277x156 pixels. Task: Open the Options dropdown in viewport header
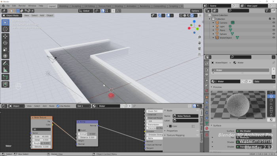196,11
